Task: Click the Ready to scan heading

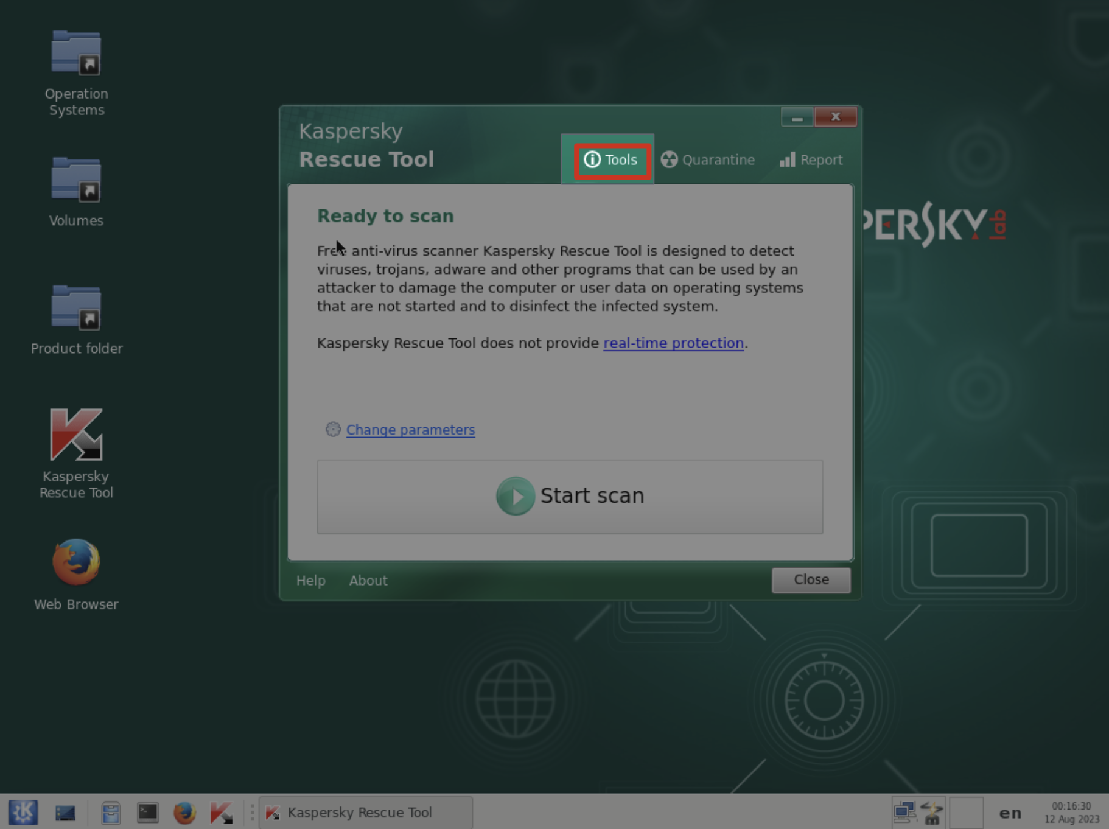Action: (385, 216)
